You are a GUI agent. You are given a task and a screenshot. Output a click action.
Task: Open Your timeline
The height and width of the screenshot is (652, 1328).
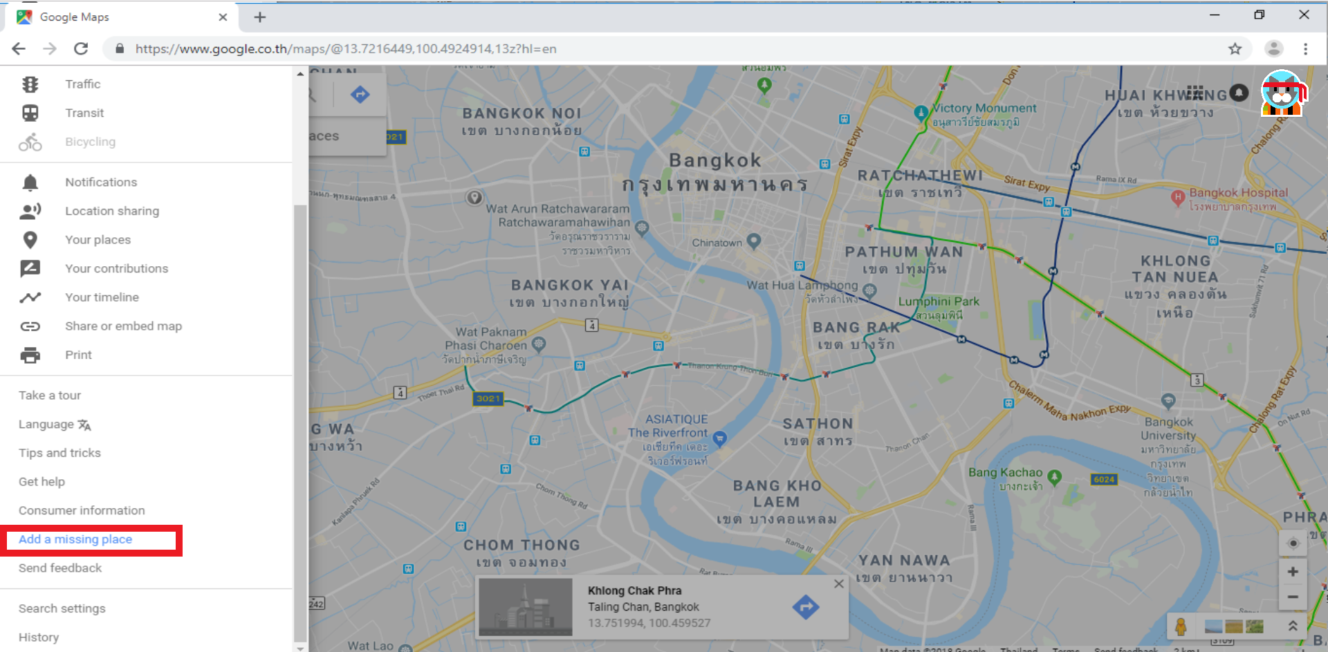102,297
